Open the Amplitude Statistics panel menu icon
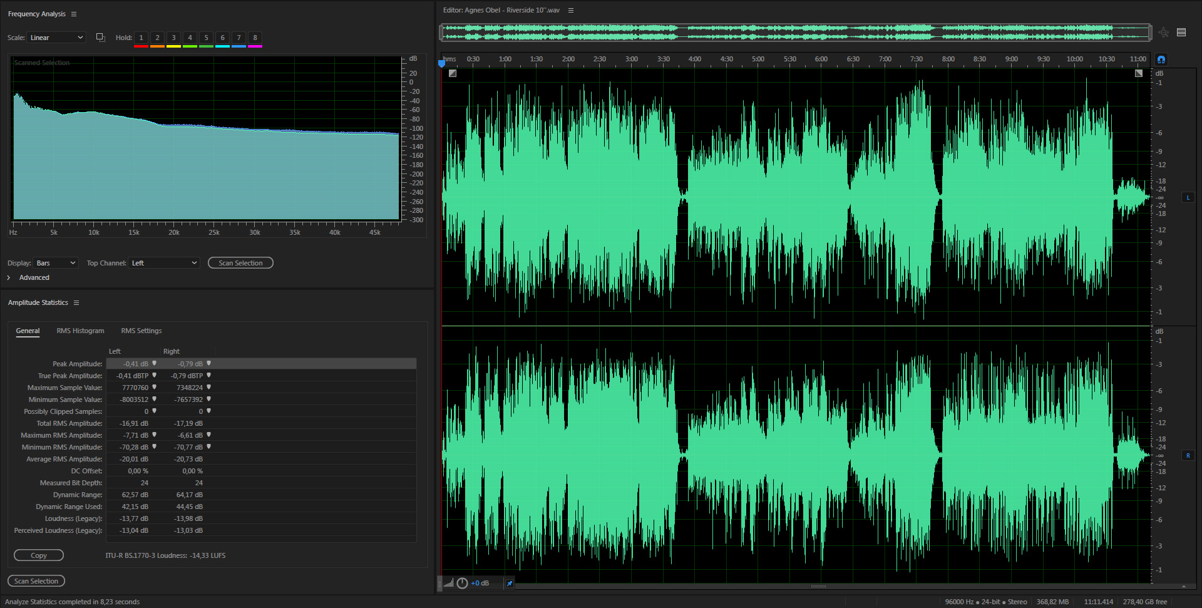1202x608 pixels. pos(76,302)
